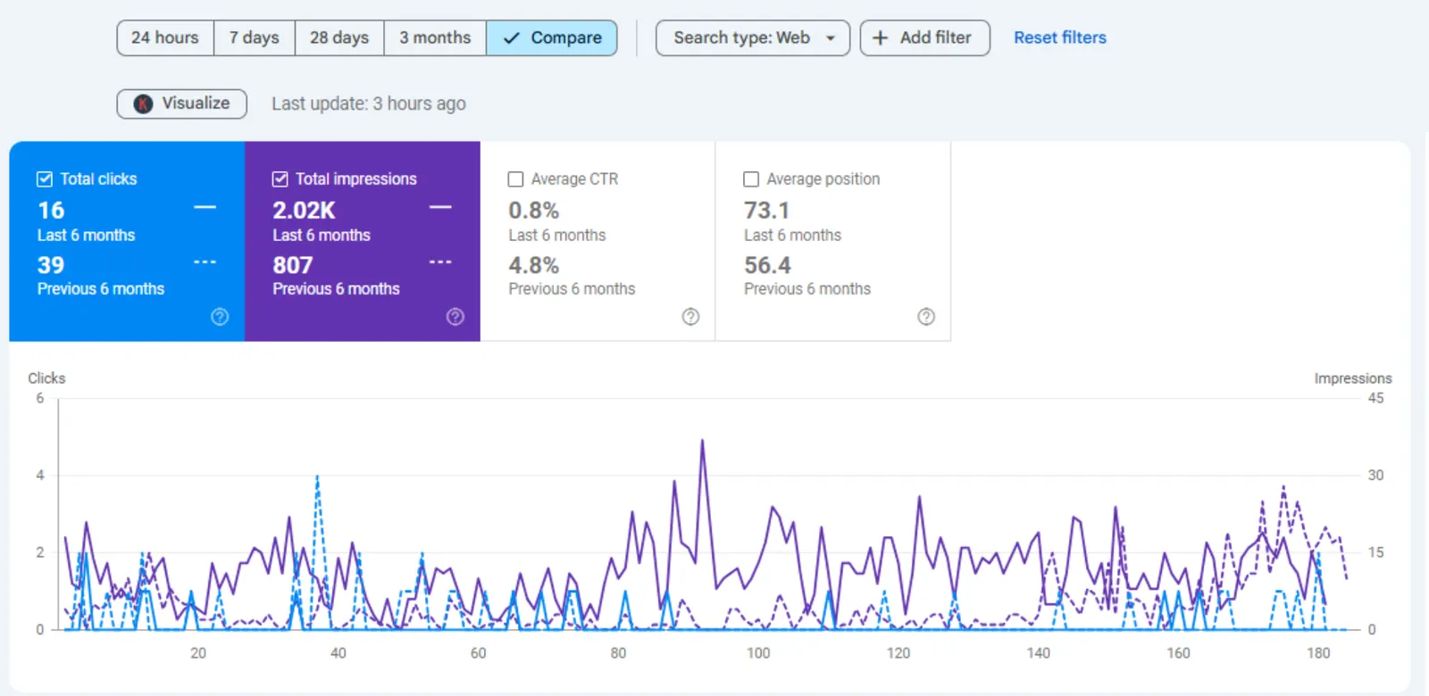Click the dashed line legend beside 39 clicks
The height and width of the screenshot is (696, 1429).
click(x=205, y=262)
